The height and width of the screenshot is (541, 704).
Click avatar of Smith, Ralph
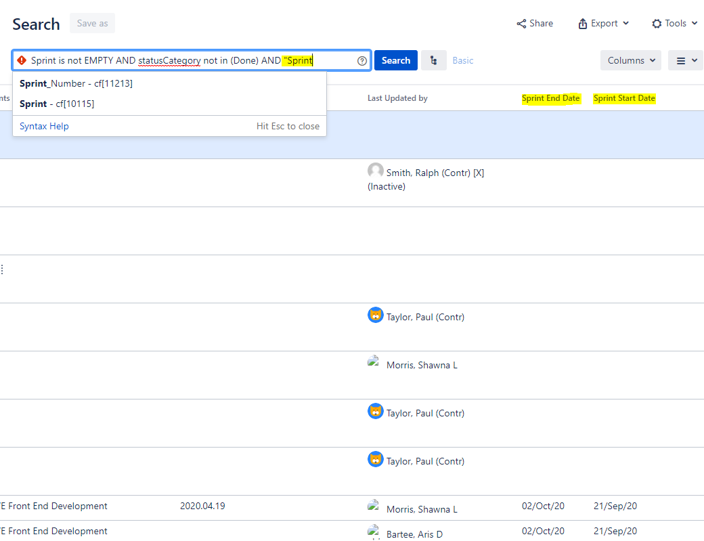coord(375,171)
